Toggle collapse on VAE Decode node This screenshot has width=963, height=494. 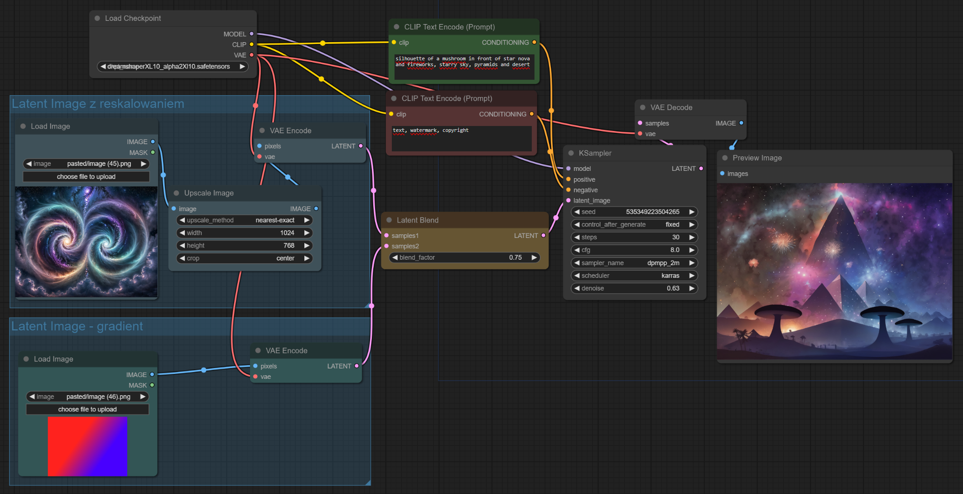coord(643,107)
